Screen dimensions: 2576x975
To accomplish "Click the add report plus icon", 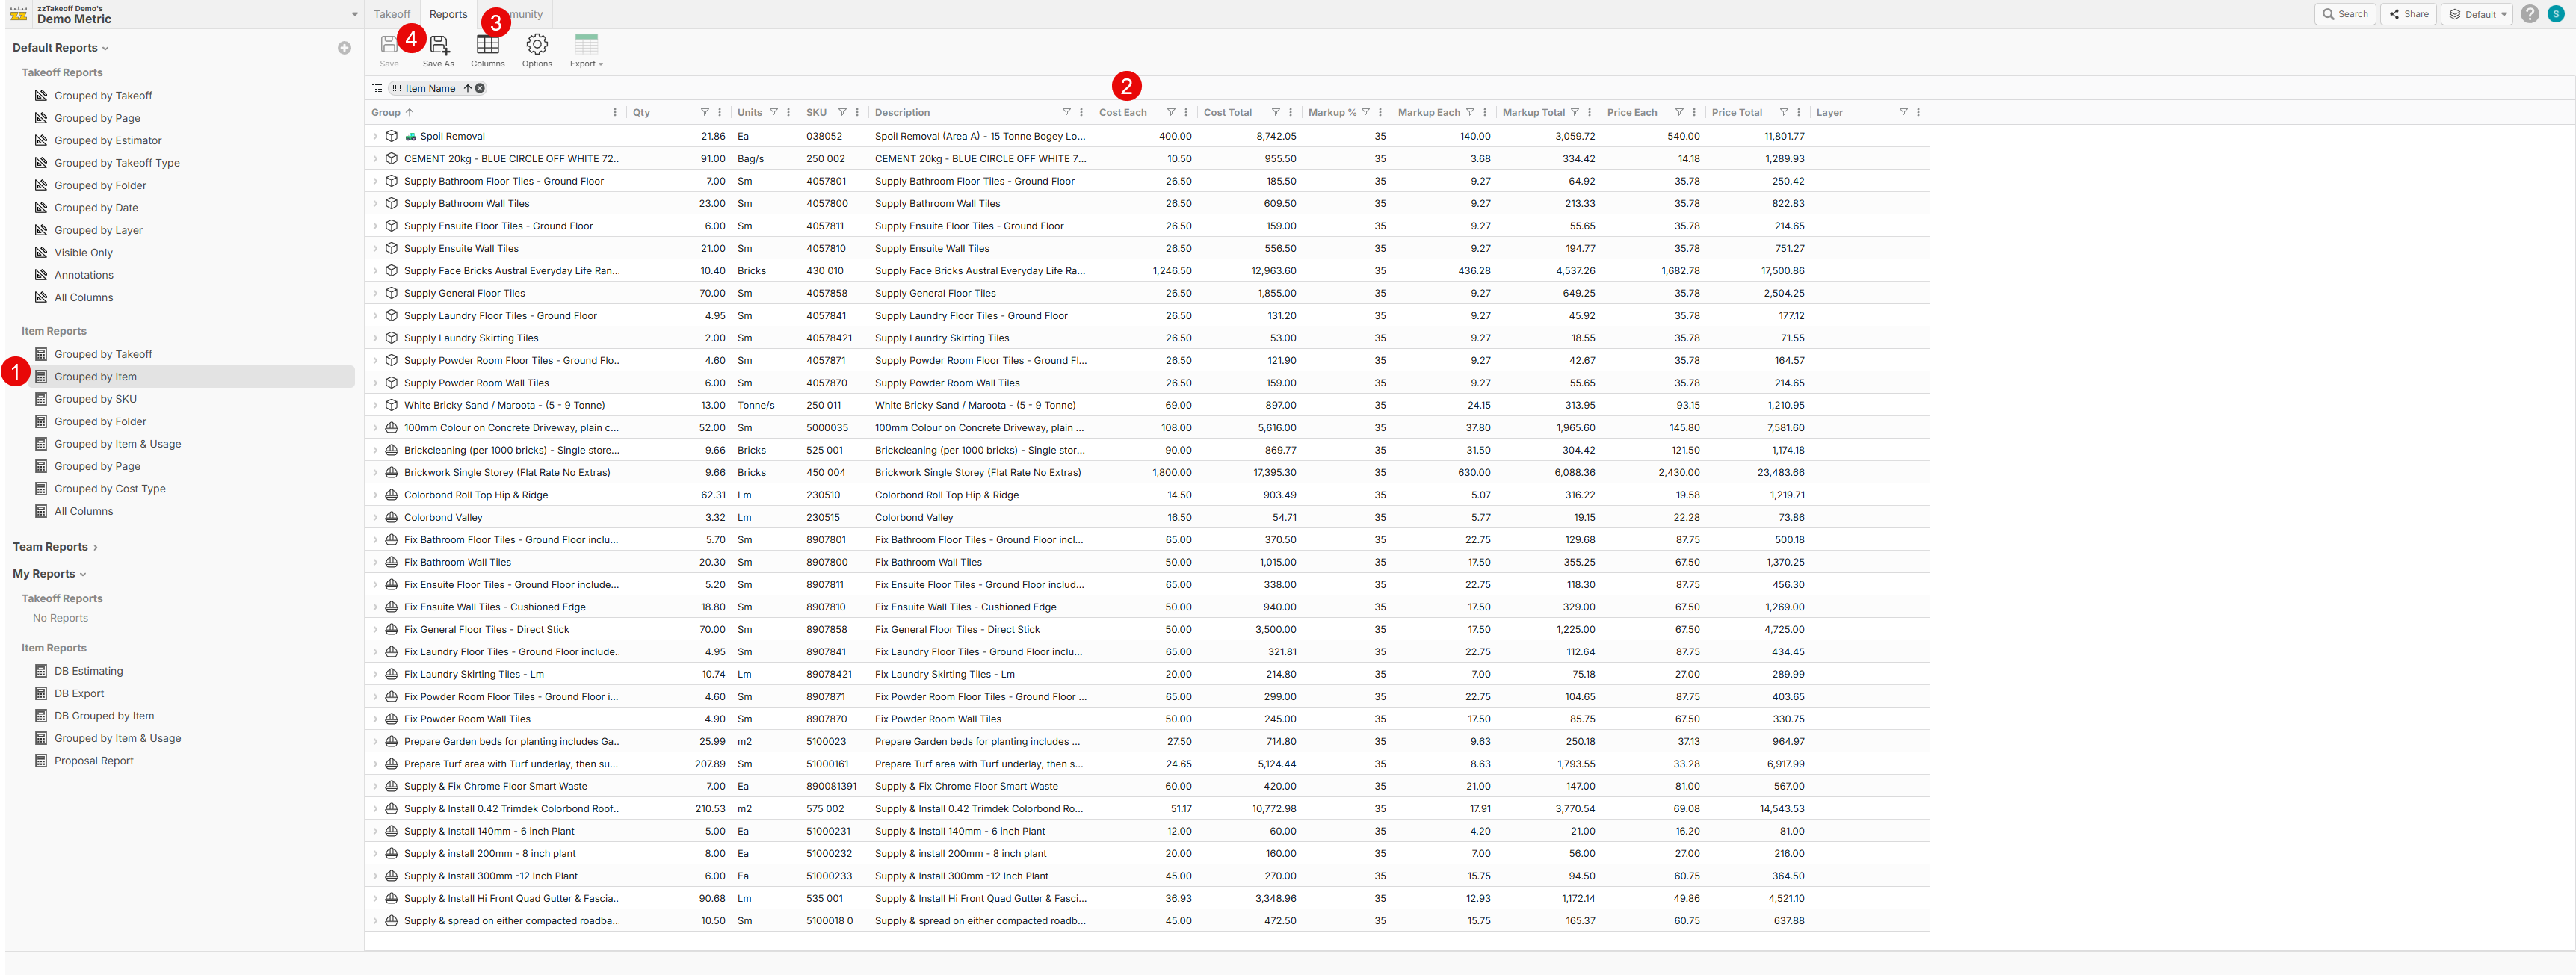I will point(344,48).
